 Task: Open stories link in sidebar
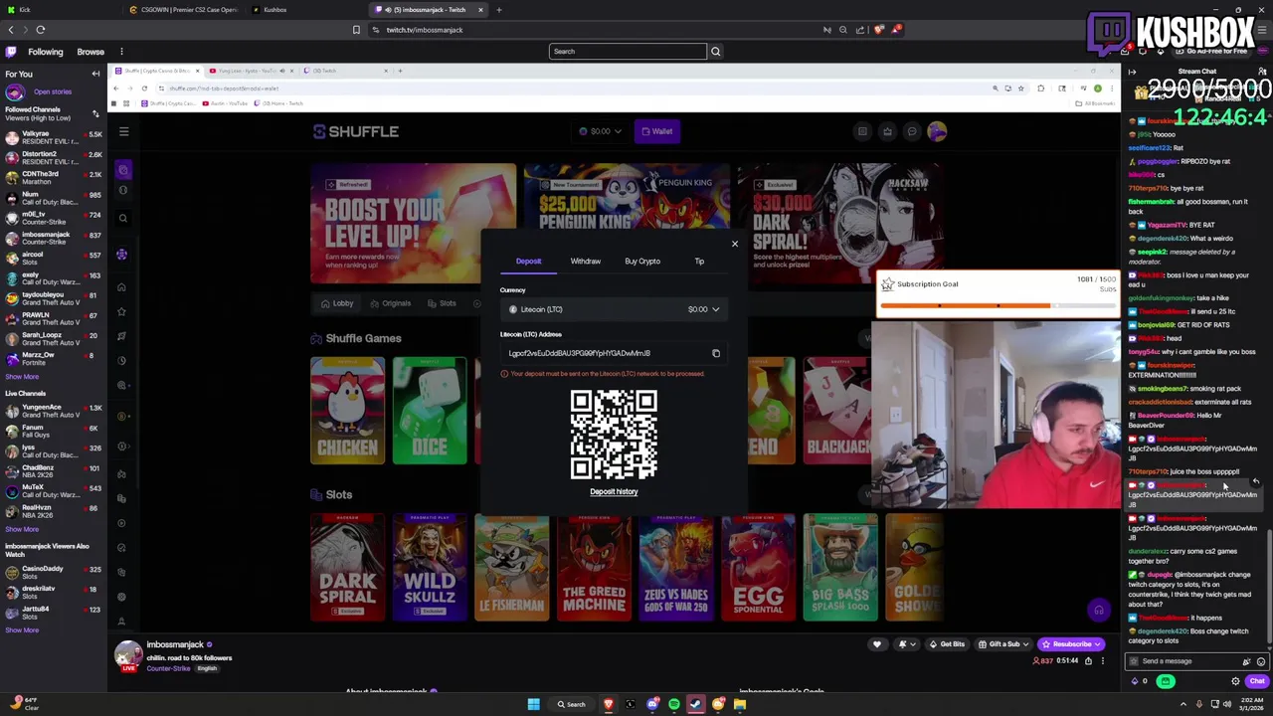pos(53,92)
